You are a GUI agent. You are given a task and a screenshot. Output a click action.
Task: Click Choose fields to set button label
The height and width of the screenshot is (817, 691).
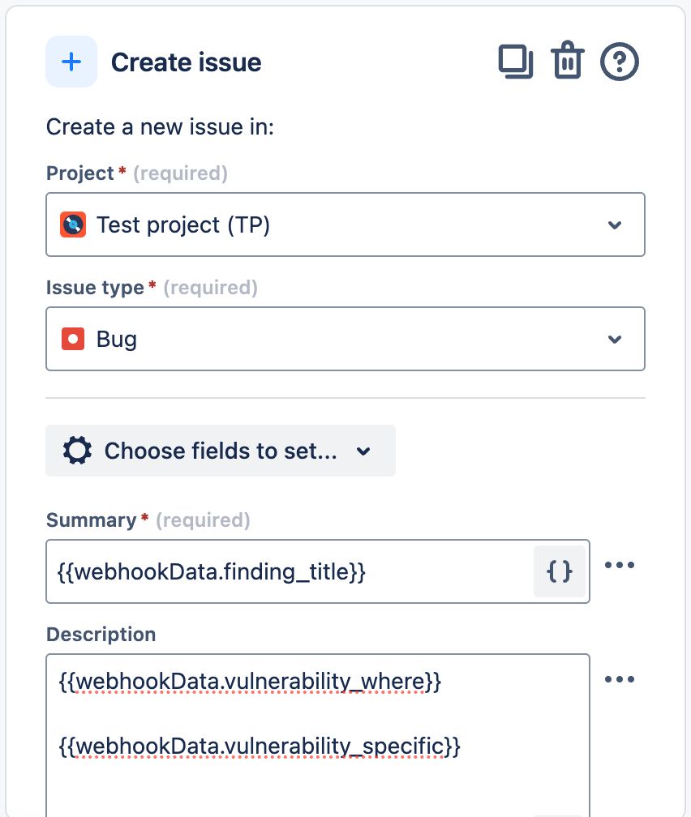tap(221, 451)
